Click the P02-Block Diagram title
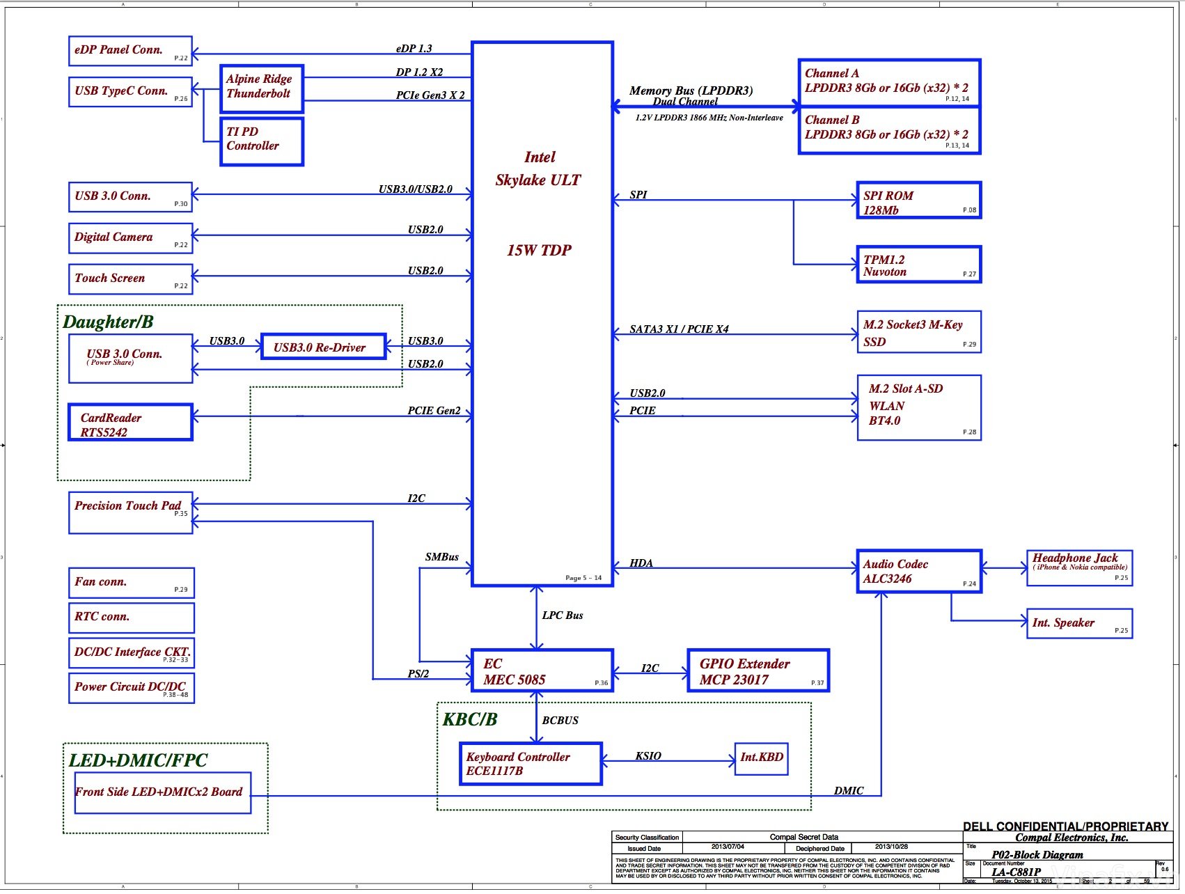 click(1037, 854)
